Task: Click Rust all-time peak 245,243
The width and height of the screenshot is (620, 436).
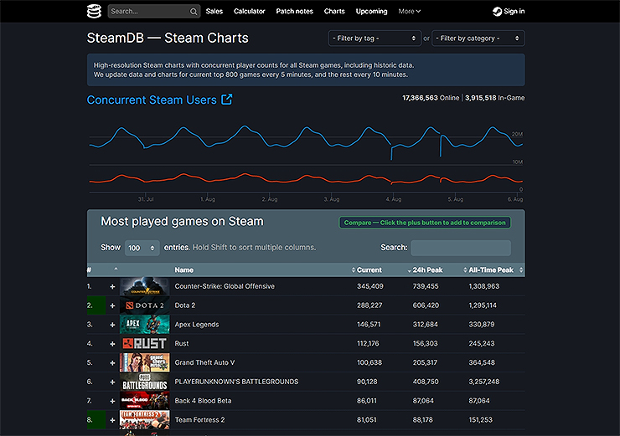Action: pyautogui.click(x=482, y=344)
